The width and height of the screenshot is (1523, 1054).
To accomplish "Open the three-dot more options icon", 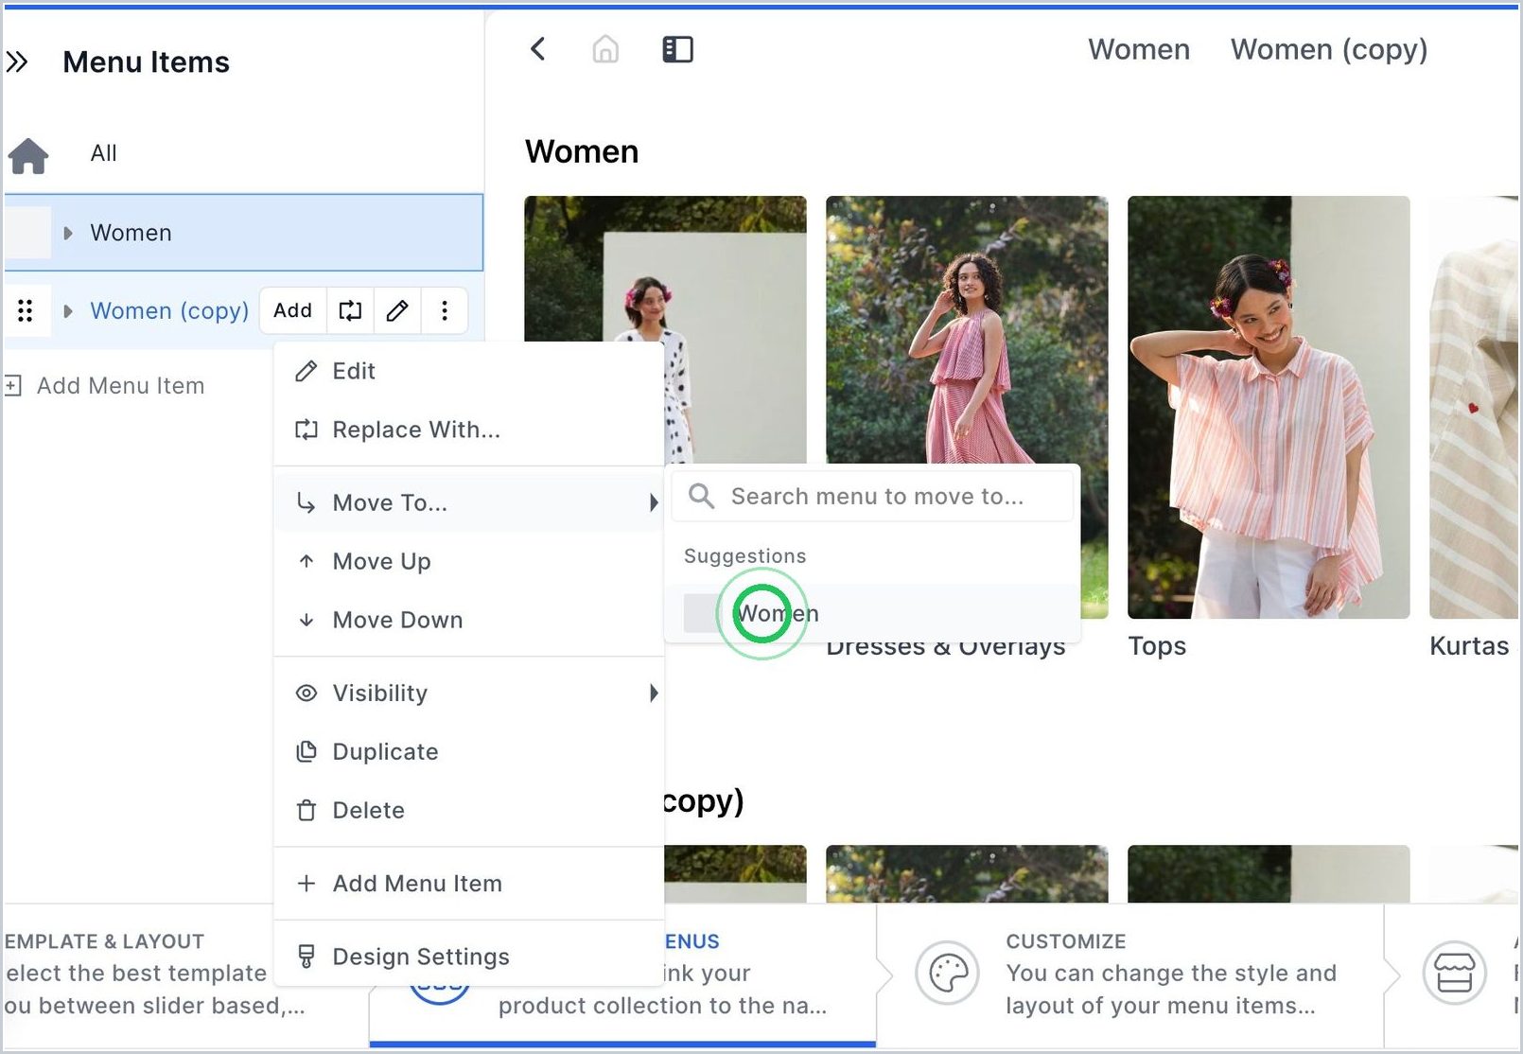I will pyautogui.click(x=445, y=310).
